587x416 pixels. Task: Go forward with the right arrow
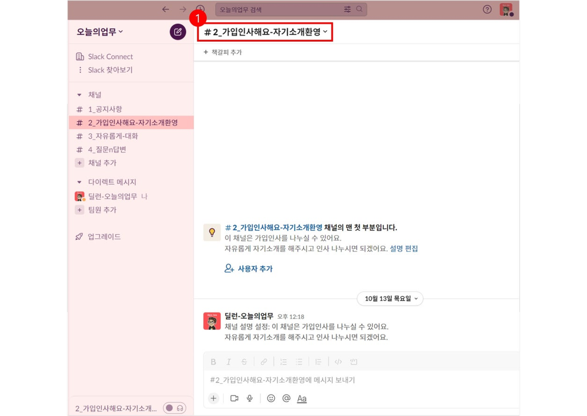183,9
